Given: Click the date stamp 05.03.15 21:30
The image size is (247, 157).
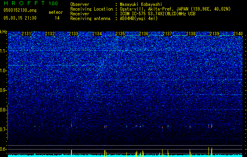Looking at the screenshot, I should 20,18.
